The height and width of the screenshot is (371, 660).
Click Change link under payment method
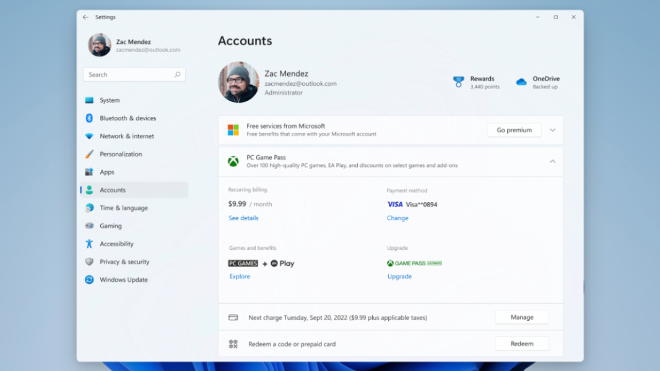(397, 218)
